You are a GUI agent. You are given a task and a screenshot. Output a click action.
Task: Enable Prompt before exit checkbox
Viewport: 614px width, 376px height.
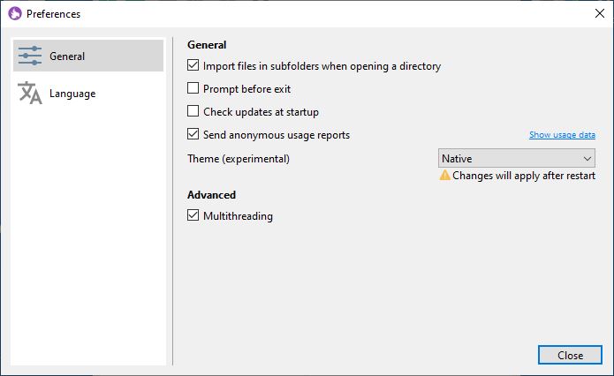pos(193,88)
